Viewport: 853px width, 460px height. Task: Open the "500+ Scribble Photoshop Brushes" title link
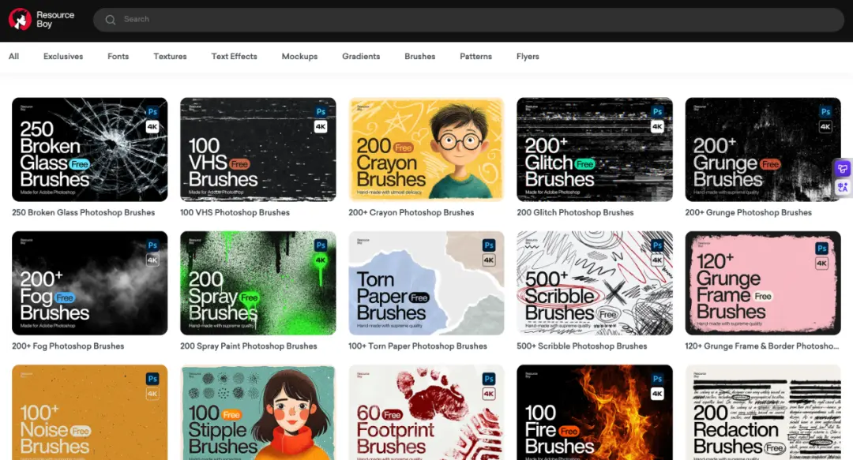pyautogui.click(x=581, y=346)
